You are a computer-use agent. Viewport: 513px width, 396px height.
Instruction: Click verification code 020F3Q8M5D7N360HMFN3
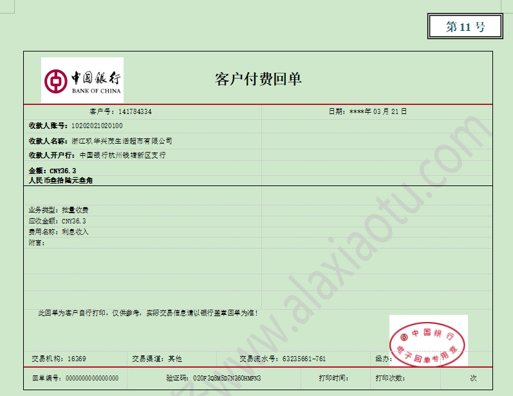(x=227, y=379)
